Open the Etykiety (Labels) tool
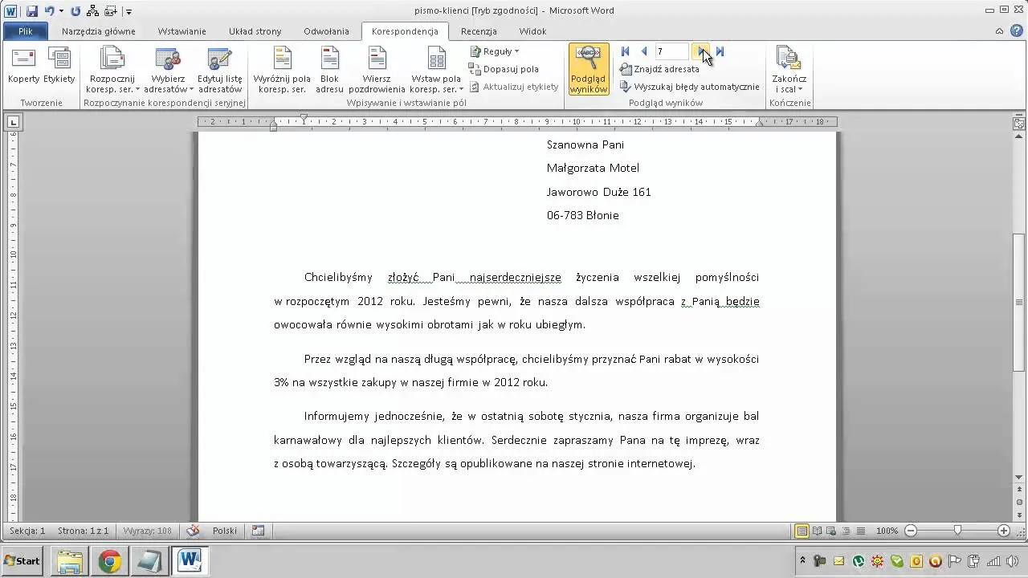Image resolution: width=1028 pixels, height=578 pixels. point(59,66)
